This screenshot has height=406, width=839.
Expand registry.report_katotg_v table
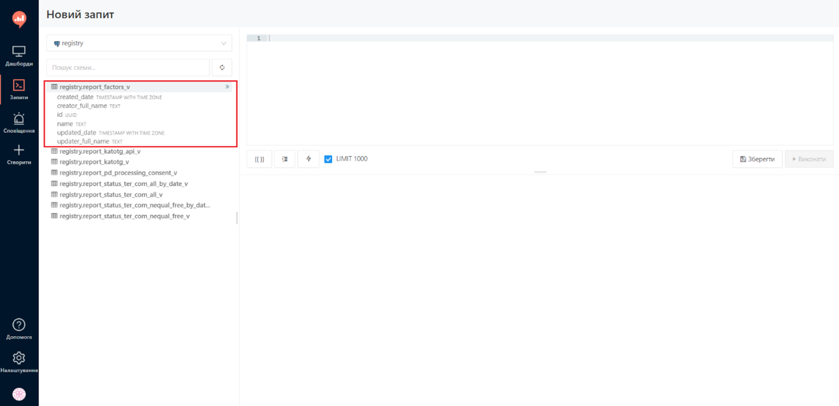(140, 162)
